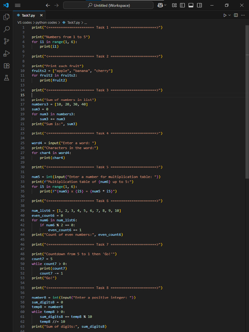
Task: Click the 'python codes' breadcrumb folder
Action: click(x=46, y=23)
